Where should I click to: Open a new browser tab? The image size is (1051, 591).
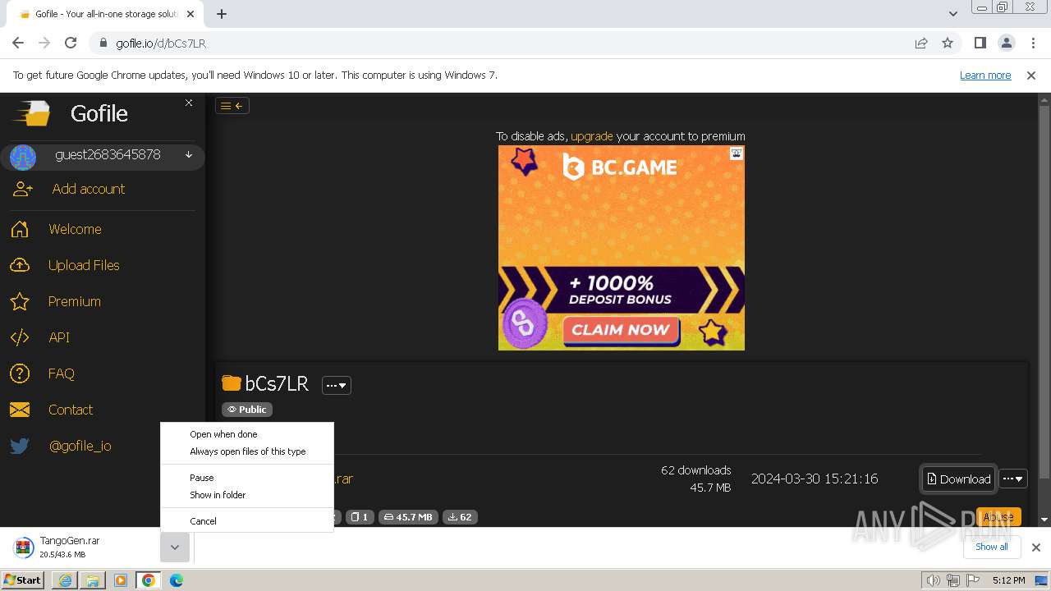pyautogui.click(x=222, y=14)
